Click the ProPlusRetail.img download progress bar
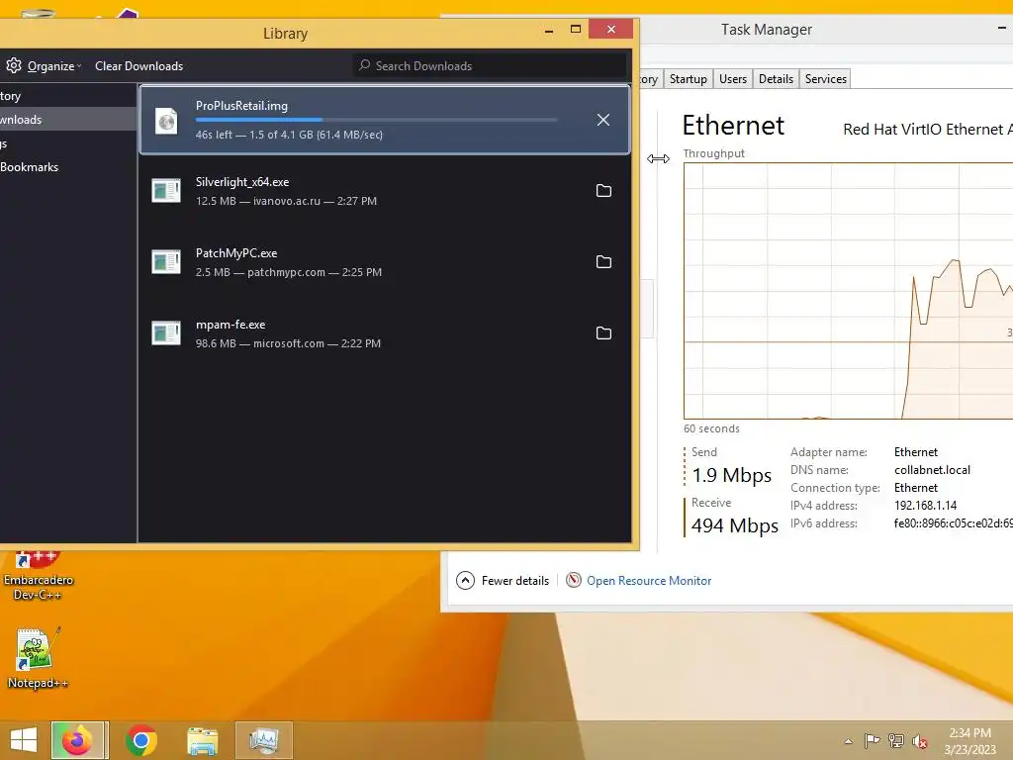This screenshot has width=1013, height=760. point(376,120)
